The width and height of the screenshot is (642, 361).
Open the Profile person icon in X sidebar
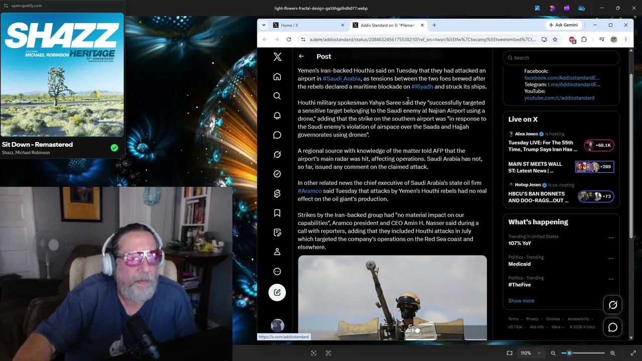pyautogui.click(x=277, y=252)
